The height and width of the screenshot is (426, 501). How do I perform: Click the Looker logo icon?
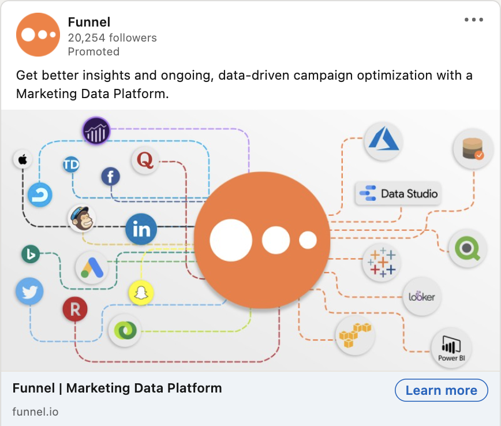point(422,297)
